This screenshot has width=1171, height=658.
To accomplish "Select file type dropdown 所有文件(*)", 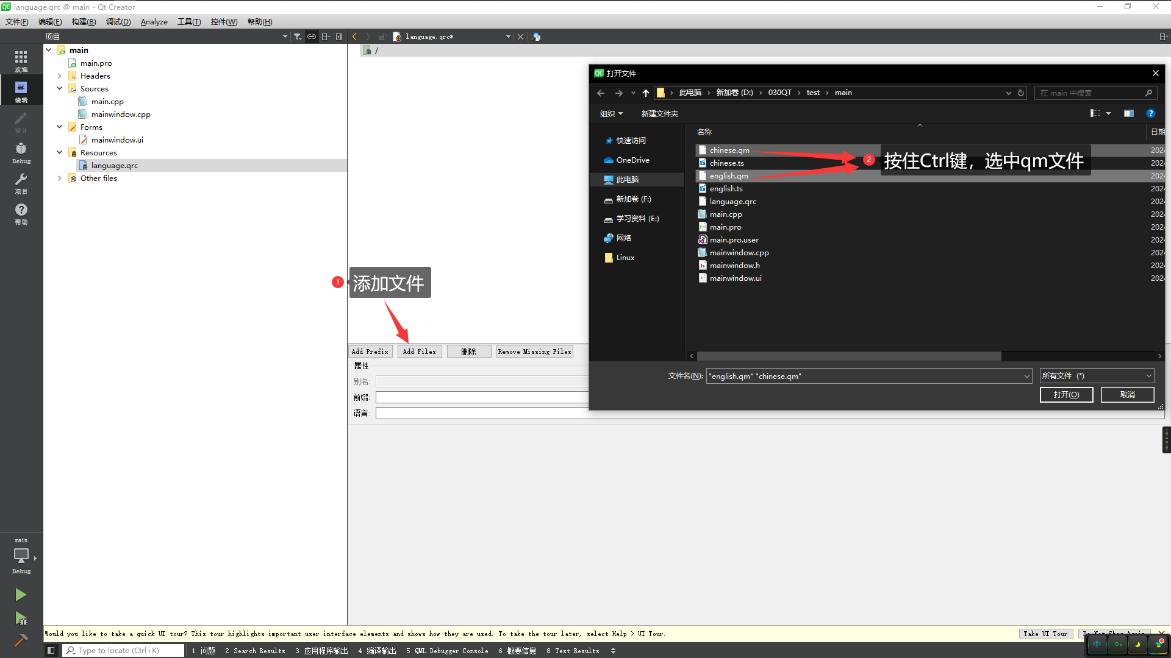I will (x=1095, y=375).
